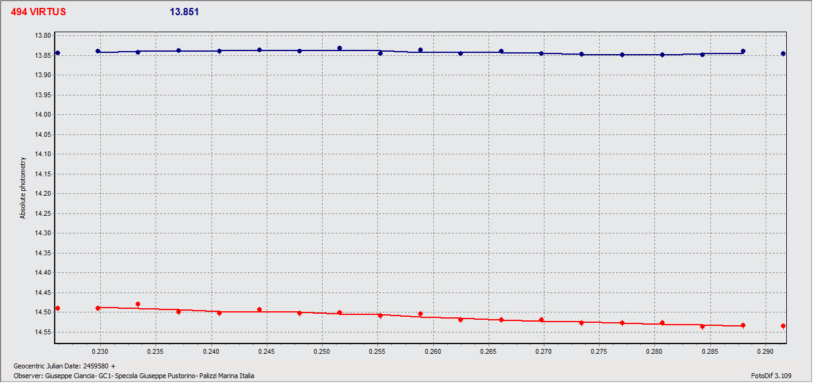Click y-axis label '14.40'
The height and width of the screenshot is (383, 813).
43,273
